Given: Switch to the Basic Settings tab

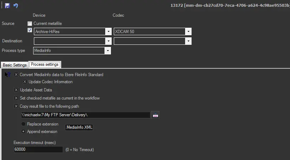Looking at the screenshot, I should tap(15, 65).
